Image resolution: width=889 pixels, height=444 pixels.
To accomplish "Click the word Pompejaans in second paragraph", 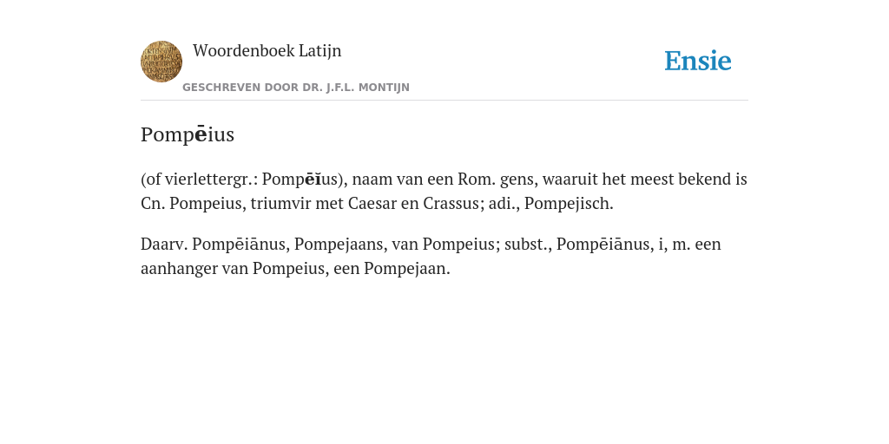I will [x=339, y=244].
